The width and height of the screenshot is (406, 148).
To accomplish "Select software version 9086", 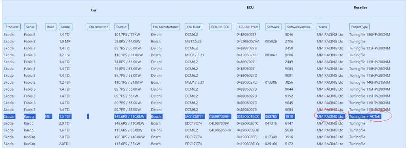I will tap(289, 55).
